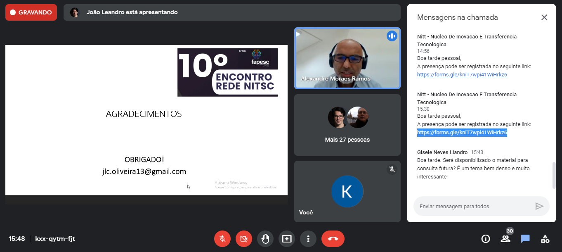This screenshot has height=252, width=562.
Task: Show the participants list icon
Action: tap(505, 239)
